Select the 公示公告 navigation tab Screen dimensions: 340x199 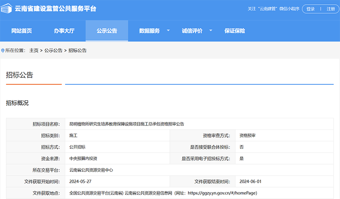(107, 31)
